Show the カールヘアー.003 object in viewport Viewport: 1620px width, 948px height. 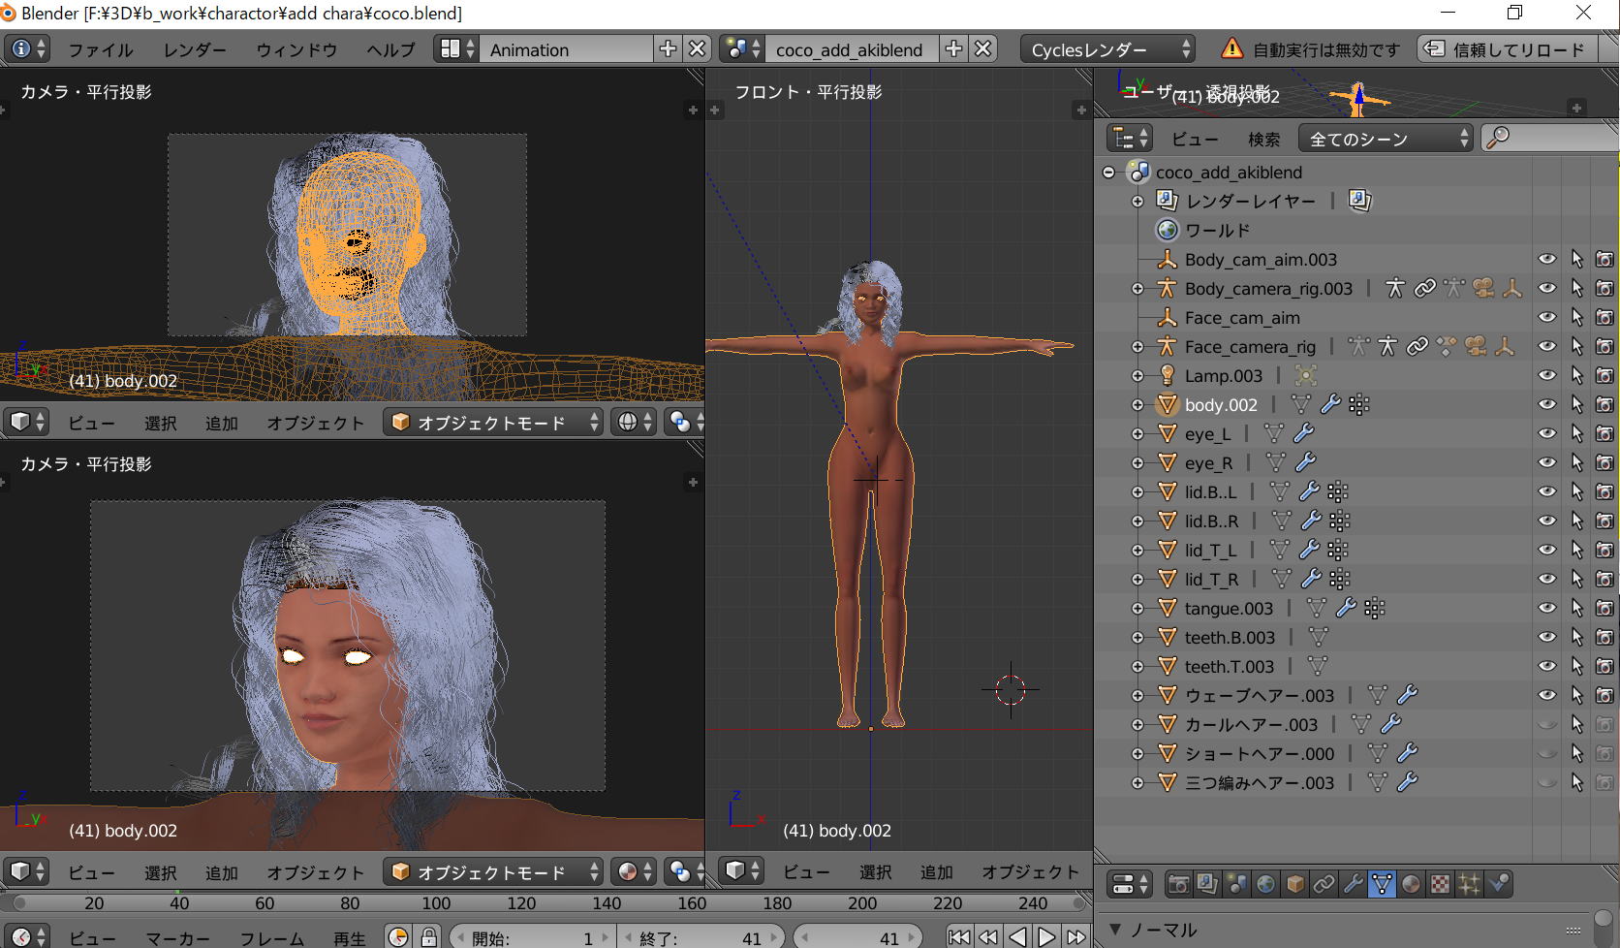[x=1547, y=724]
